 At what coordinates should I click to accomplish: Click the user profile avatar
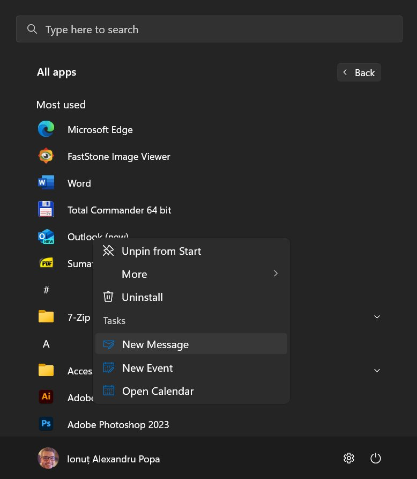(x=48, y=458)
